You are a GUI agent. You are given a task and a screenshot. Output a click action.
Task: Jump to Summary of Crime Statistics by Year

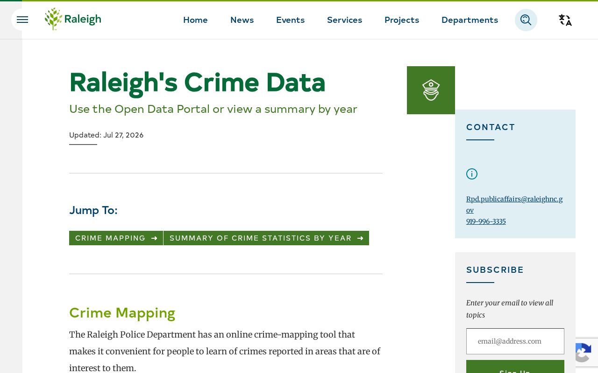[x=266, y=238]
